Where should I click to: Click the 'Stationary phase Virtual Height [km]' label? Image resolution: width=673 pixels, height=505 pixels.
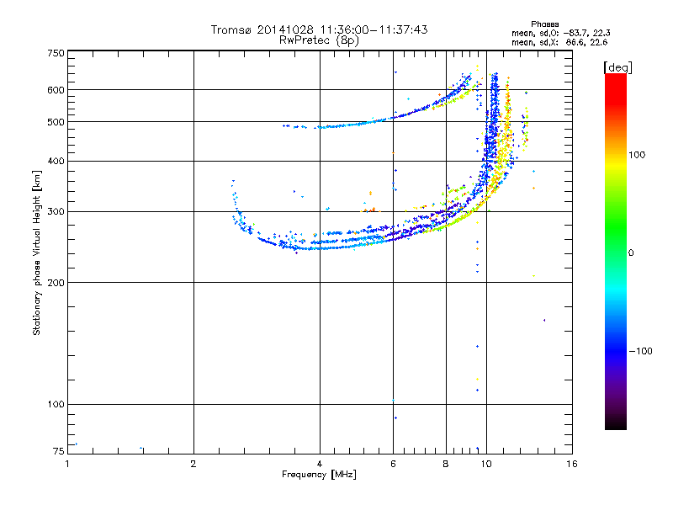point(37,253)
